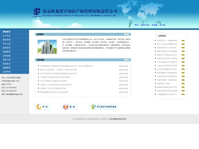Open industry news 国务院在新设7个自贸试验

pyautogui.click(x=166, y=48)
